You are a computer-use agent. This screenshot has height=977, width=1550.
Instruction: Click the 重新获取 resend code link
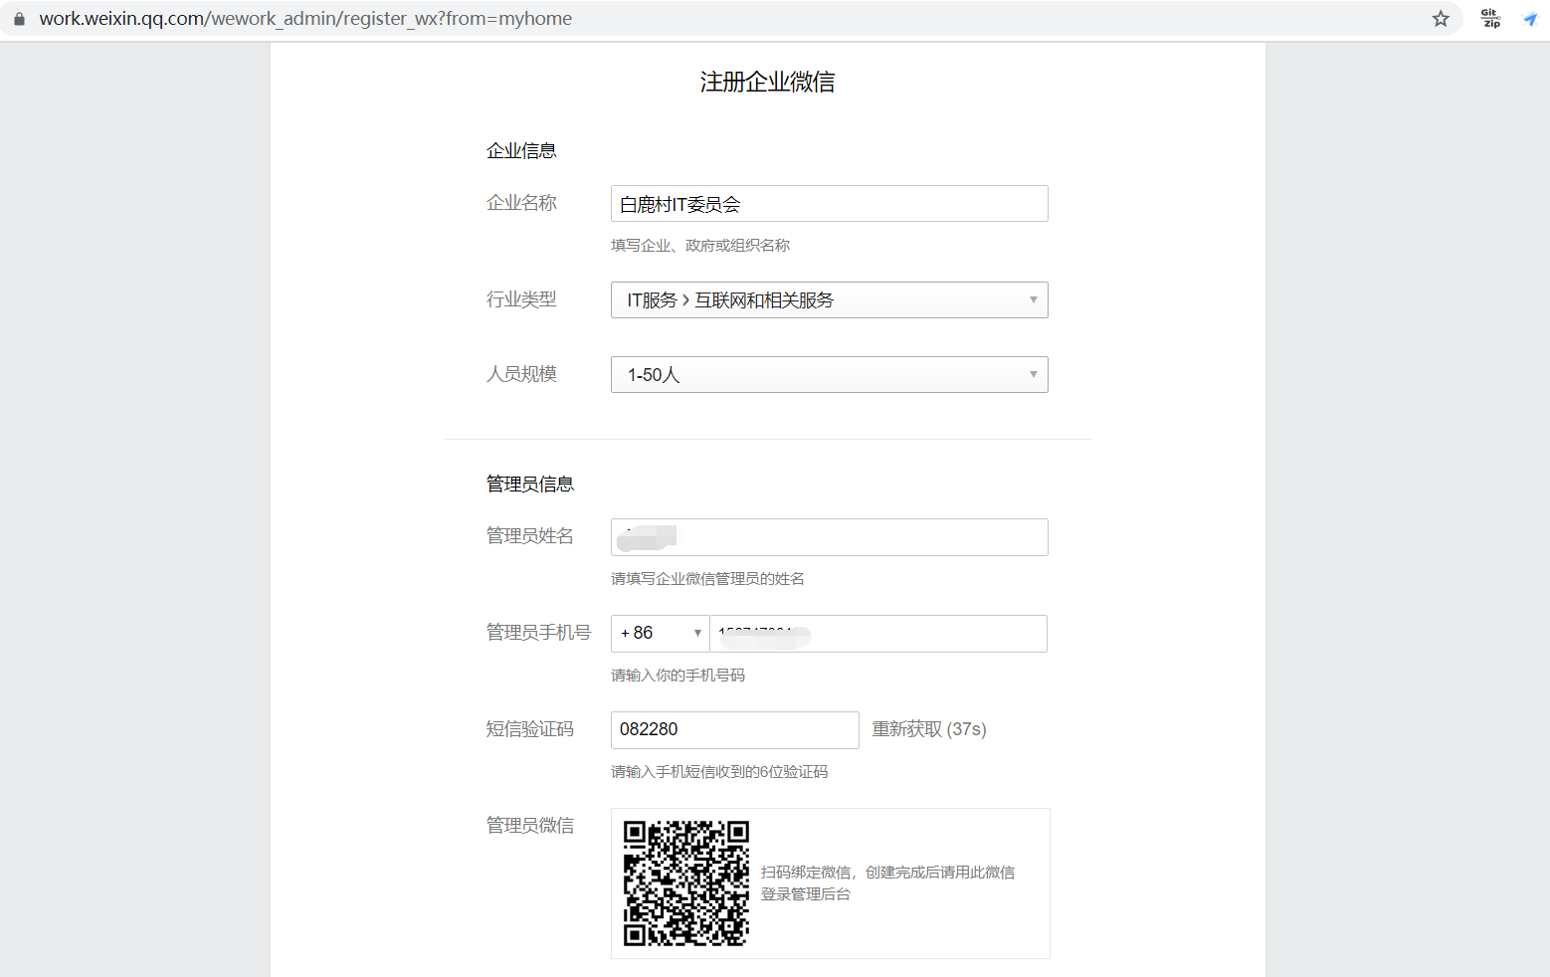[x=929, y=729]
